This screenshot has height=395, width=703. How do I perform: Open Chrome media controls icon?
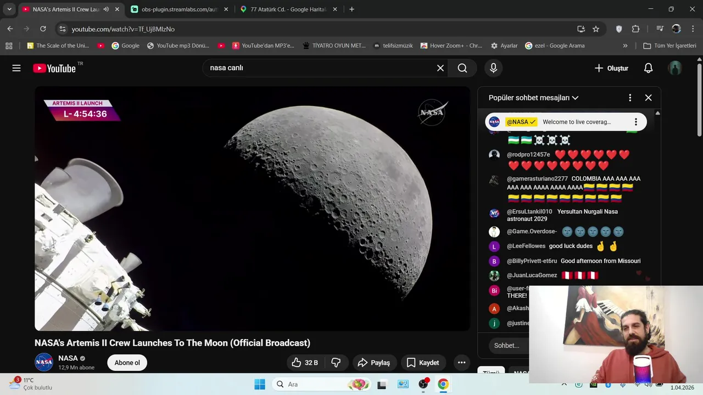point(660,29)
